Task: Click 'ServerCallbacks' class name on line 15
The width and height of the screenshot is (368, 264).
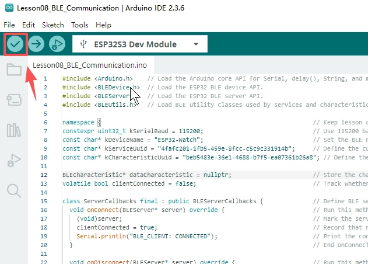Action: [x=110, y=202]
